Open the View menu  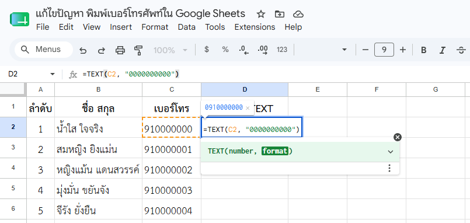coord(92,27)
